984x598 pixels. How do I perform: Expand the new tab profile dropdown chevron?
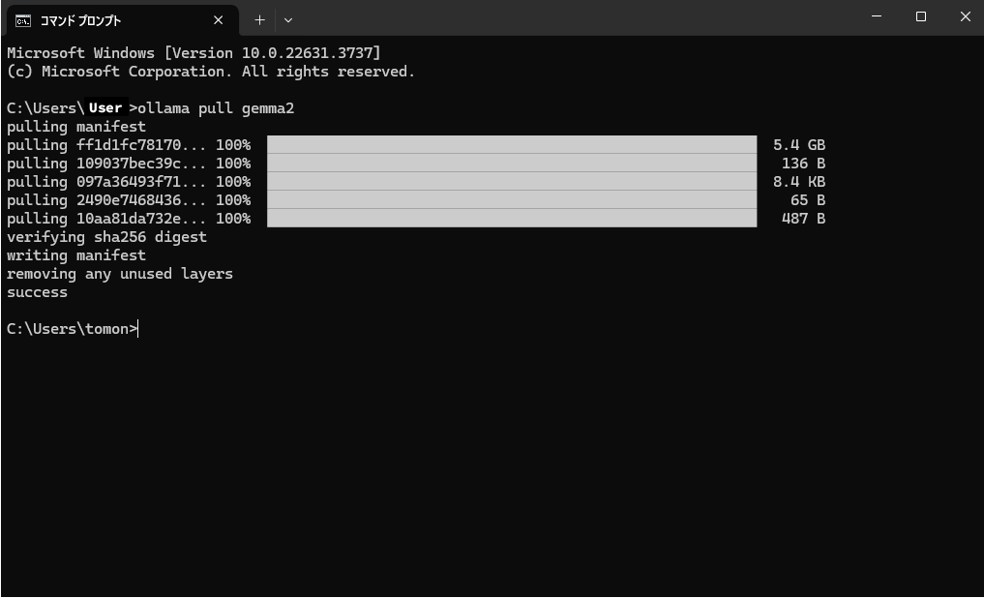[288, 20]
